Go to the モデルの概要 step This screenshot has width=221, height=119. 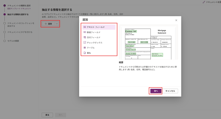click(x=13, y=41)
